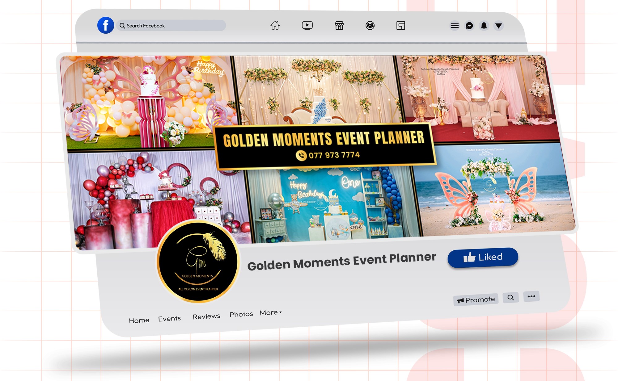The height and width of the screenshot is (381, 618).
Task: Open the three-dots page options menu
Action: [531, 296]
